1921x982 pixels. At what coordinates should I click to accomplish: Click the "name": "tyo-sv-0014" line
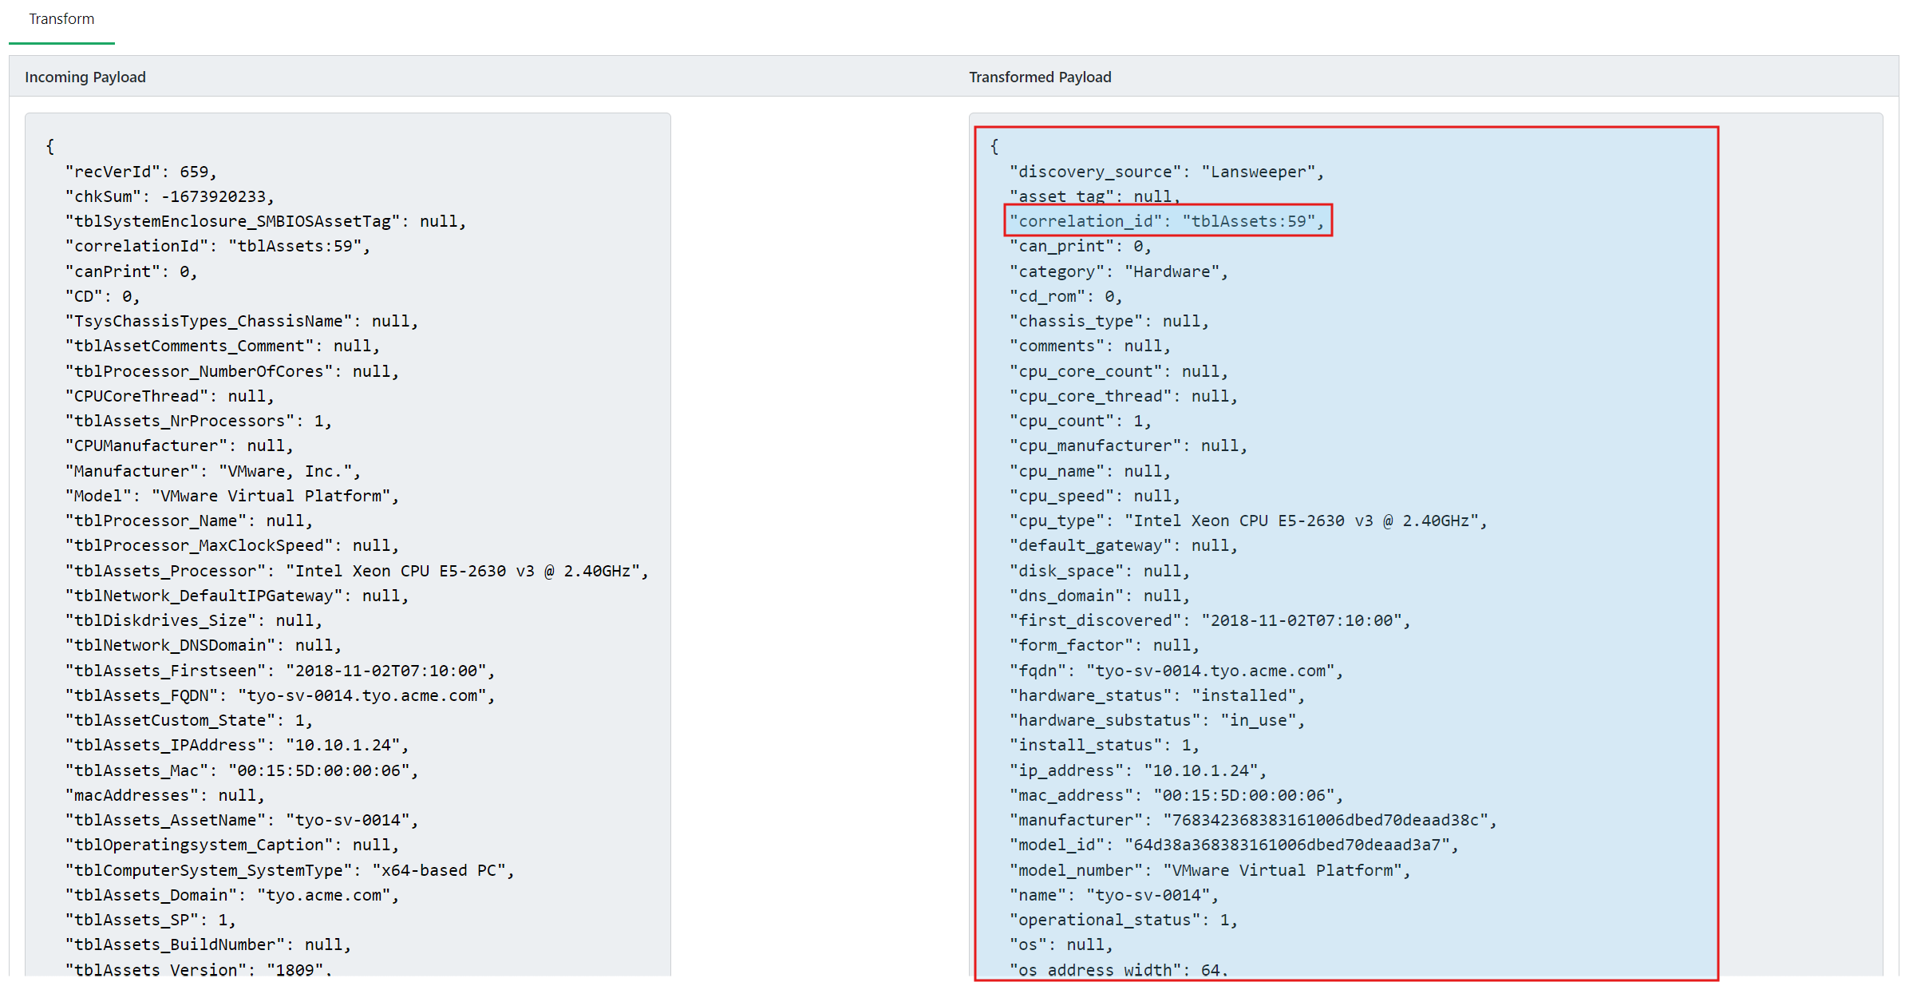(1114, 895)
